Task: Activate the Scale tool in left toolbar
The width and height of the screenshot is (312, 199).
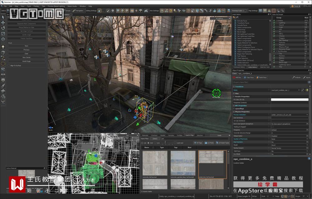Action: (x=3, y=34)
